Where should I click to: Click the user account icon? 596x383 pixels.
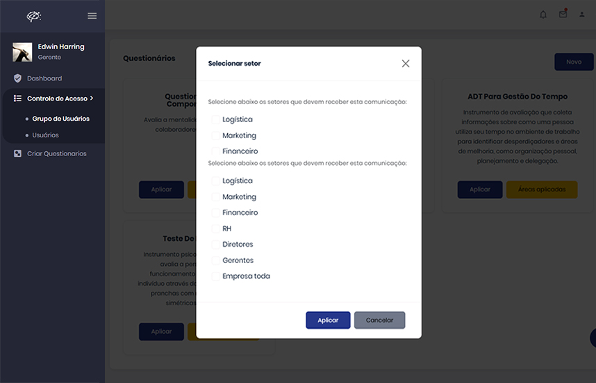(x=582, y=15)
